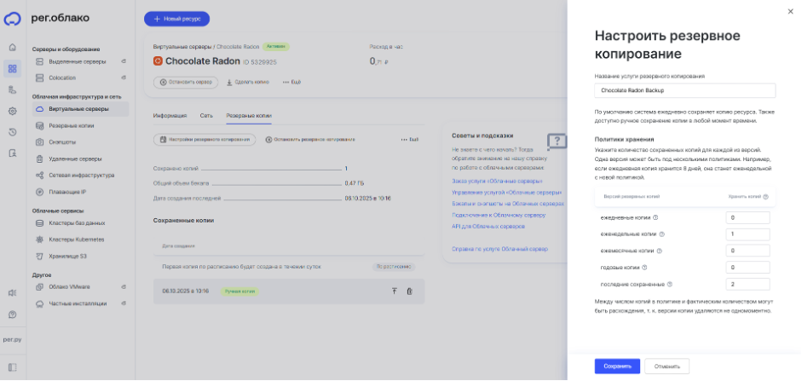Open the Home icon in left rail
802x381 pixels.
(x=12, y=47)
